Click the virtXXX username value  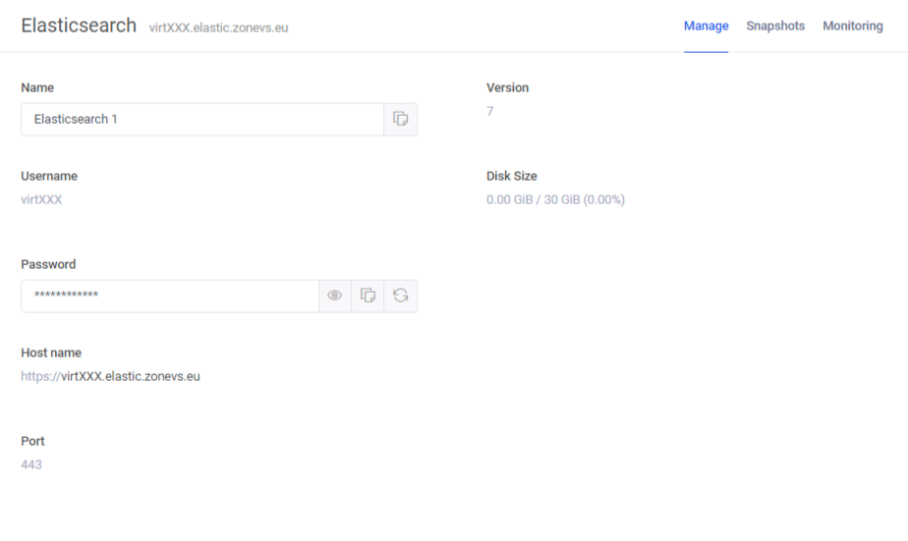pos(41,199)
